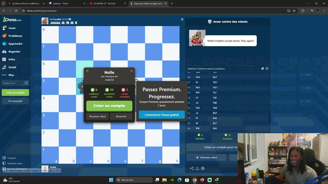Select move Te7+ in move list
Screen dimensions: 328x184
point(216,87)
